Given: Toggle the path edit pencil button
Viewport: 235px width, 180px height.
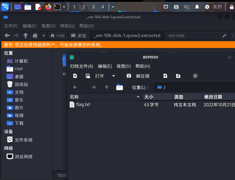Looking at the screenshot, I should 225,36.
